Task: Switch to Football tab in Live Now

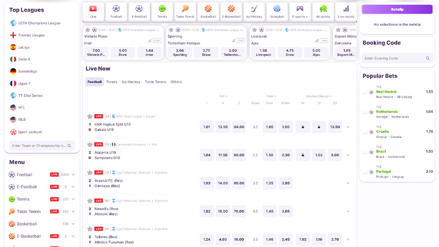Action: click(94, 82)
